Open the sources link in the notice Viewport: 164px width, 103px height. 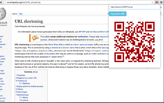tap(44, 40)
